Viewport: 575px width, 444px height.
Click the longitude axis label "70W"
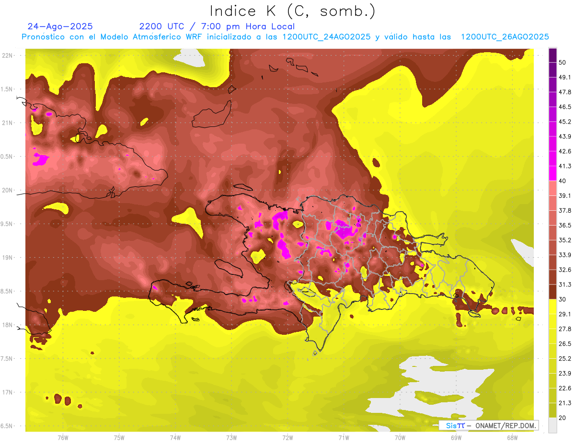(x=400, y=438)
